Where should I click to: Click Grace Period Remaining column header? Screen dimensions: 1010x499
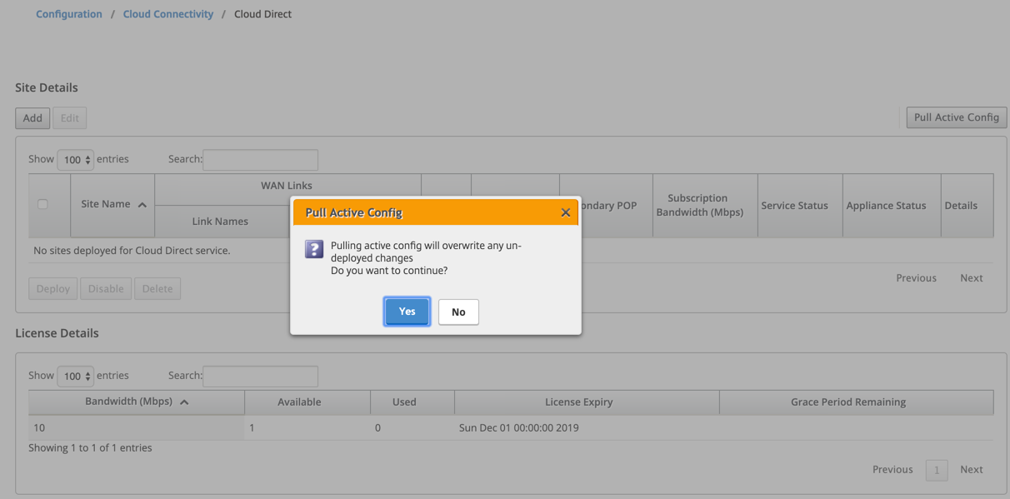pyautogui.click(x=857, y=402)
